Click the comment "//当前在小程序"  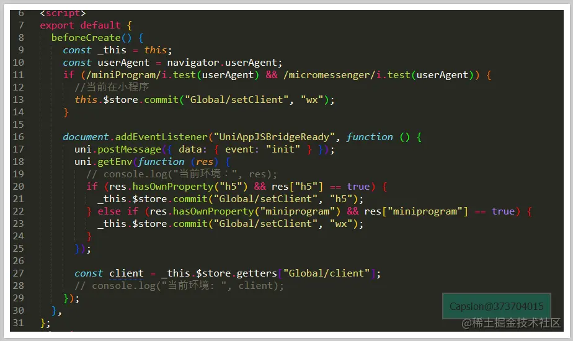(x=112, y=87)
